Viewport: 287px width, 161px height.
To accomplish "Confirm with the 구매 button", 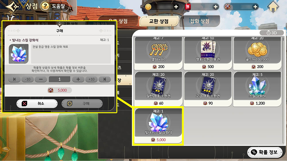I will 82,104.
